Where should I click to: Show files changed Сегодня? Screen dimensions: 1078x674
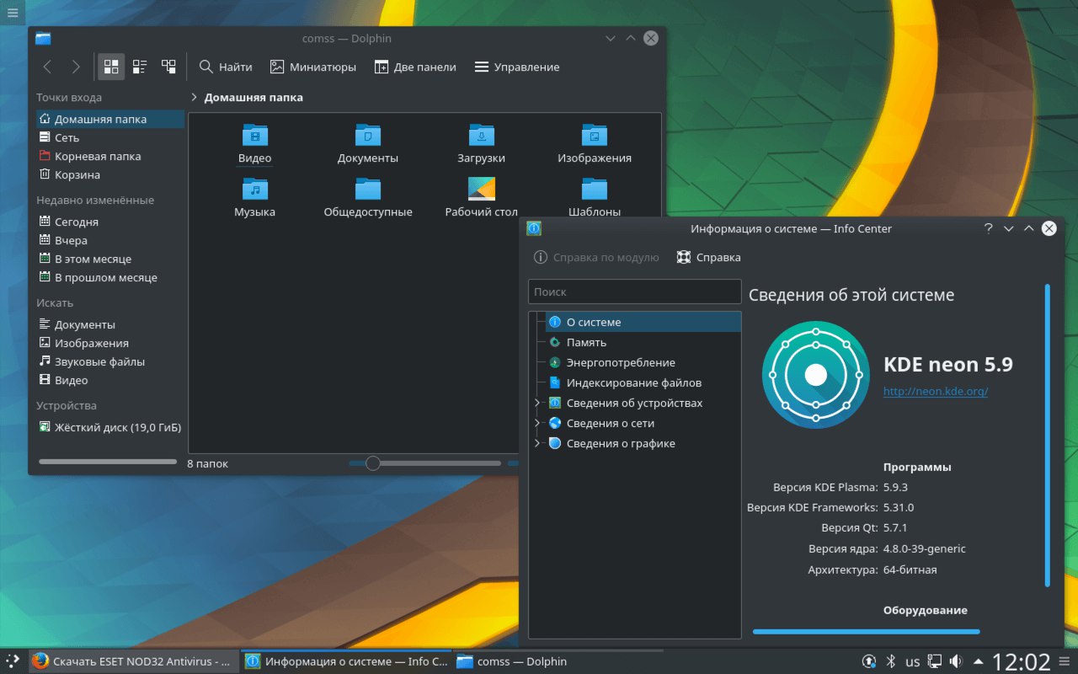click(110, 222)
